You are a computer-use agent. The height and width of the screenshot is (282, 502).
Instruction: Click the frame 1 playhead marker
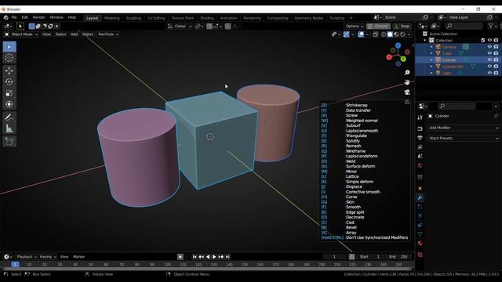point(15,265)
